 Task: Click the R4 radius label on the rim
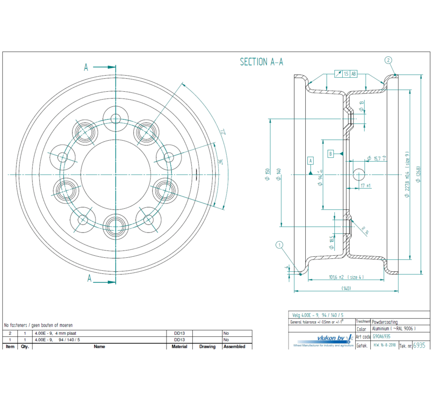click(365, 230)
